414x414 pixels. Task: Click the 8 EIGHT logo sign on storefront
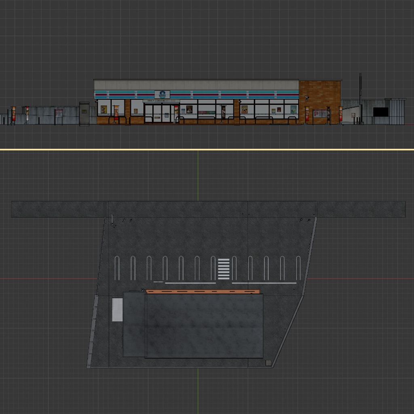[x=162, y=95]
